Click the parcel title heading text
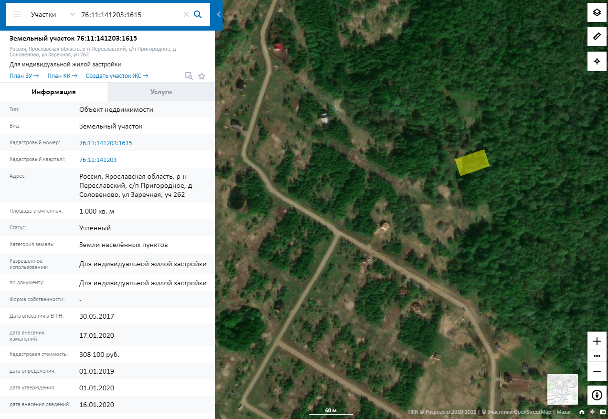The width and height of the screenshot is (608, 419). click(73, 38)
